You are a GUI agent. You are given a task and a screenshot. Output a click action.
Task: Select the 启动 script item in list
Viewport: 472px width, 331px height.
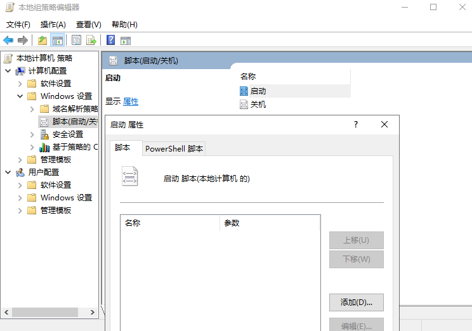pyautogui.click(x=258, y=91)
